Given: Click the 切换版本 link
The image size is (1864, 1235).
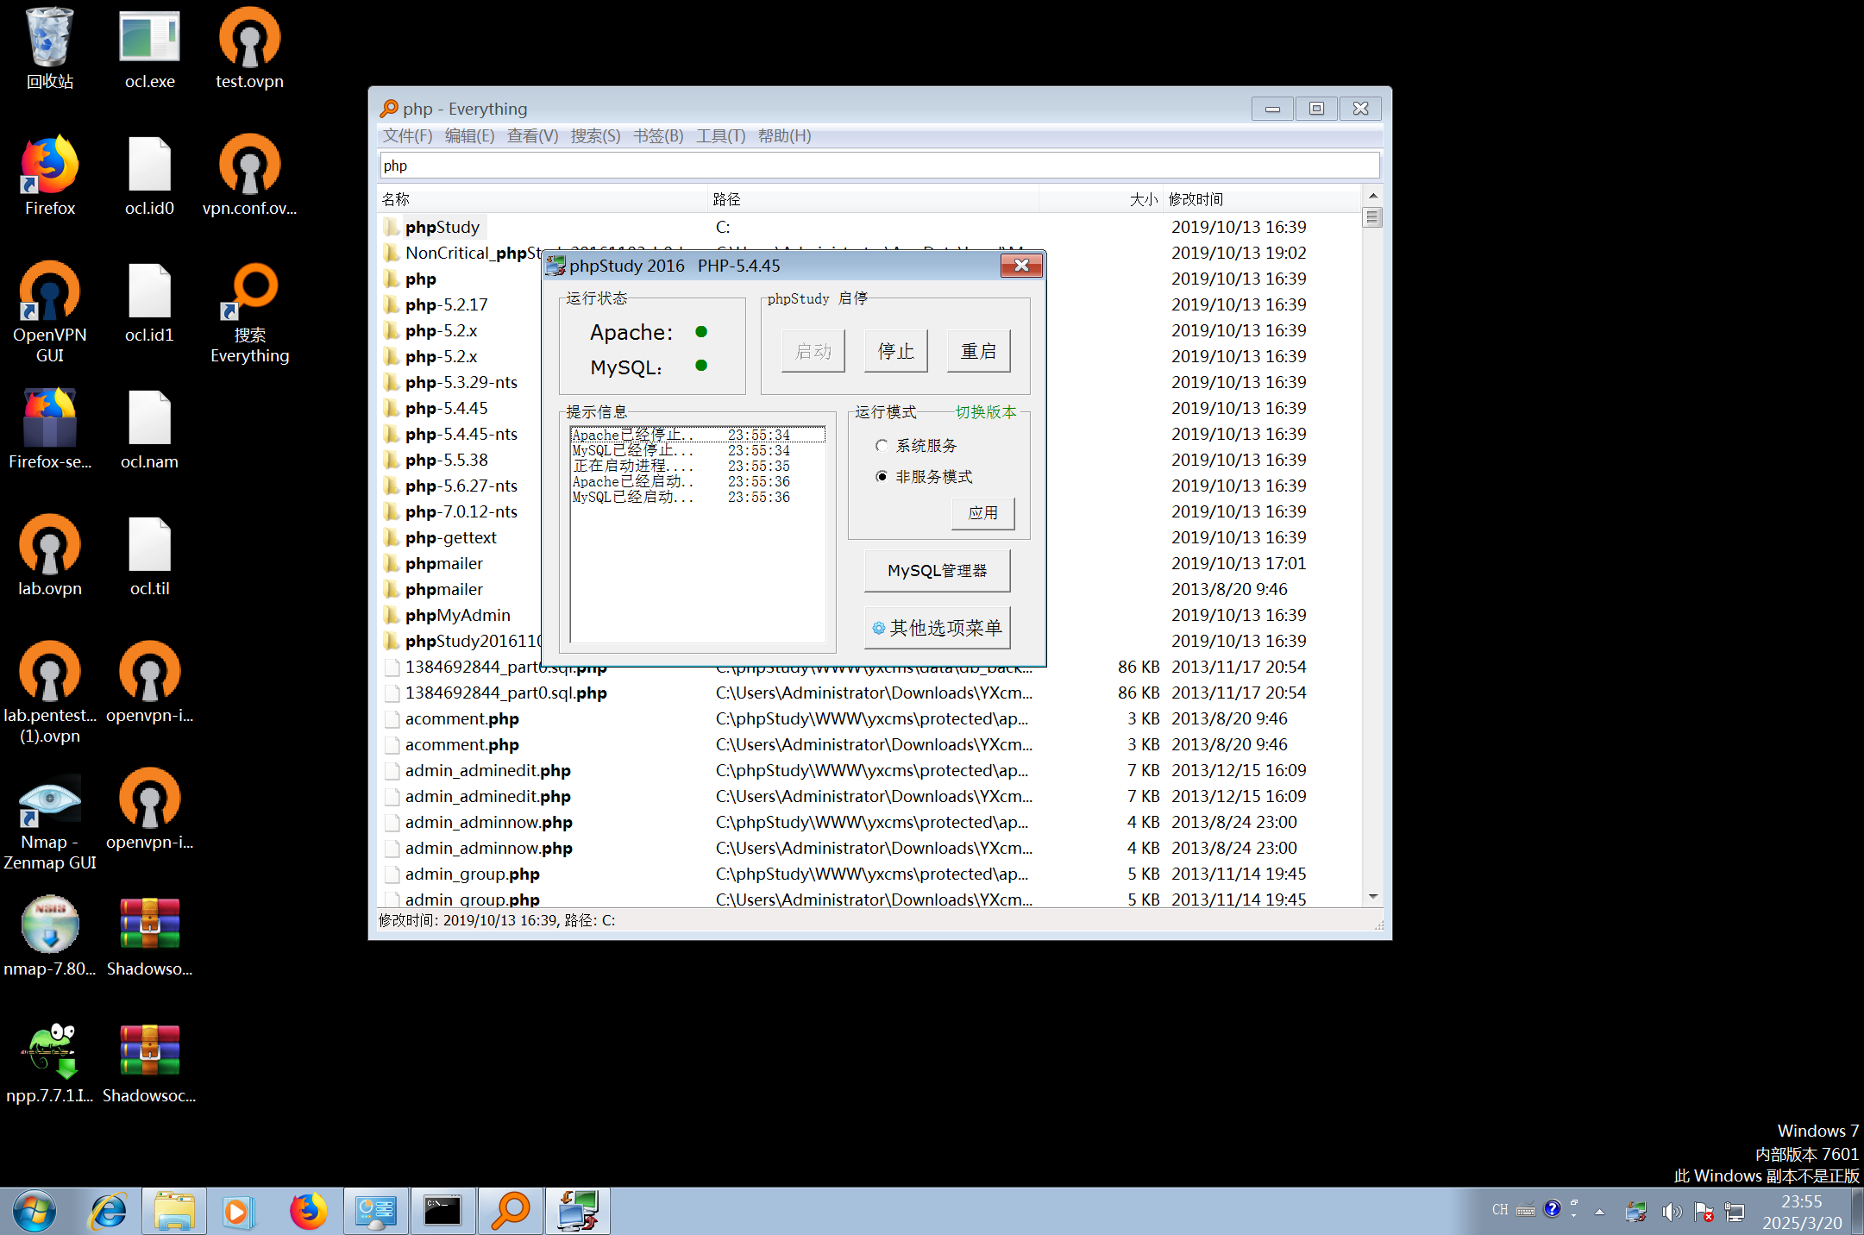Looking at the screenshot, I should (x=986, y=412).
